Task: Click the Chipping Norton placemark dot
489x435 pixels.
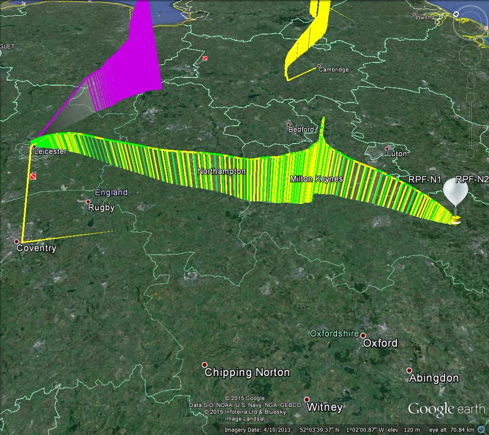Action: pos(204,364)
